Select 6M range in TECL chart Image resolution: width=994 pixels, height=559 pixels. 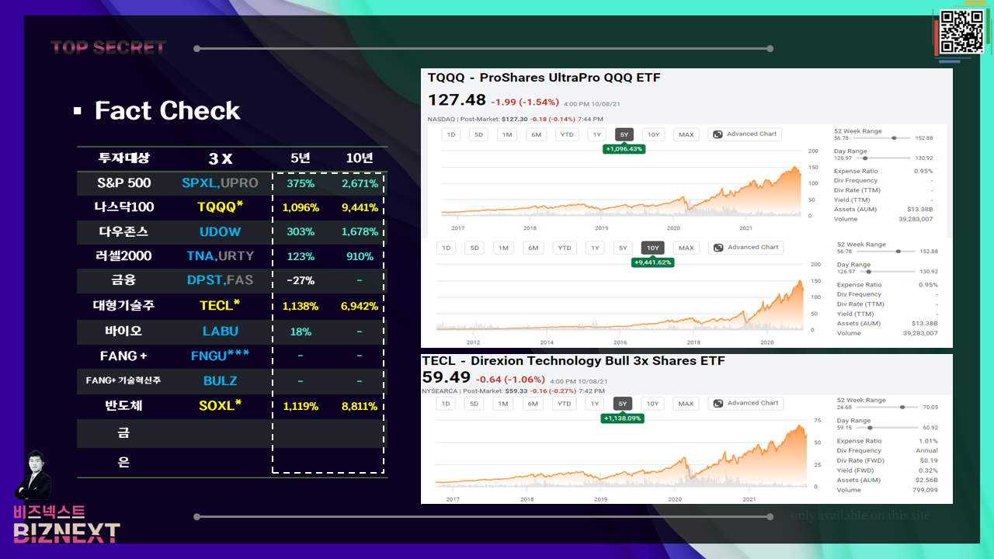tap(532, 404)
